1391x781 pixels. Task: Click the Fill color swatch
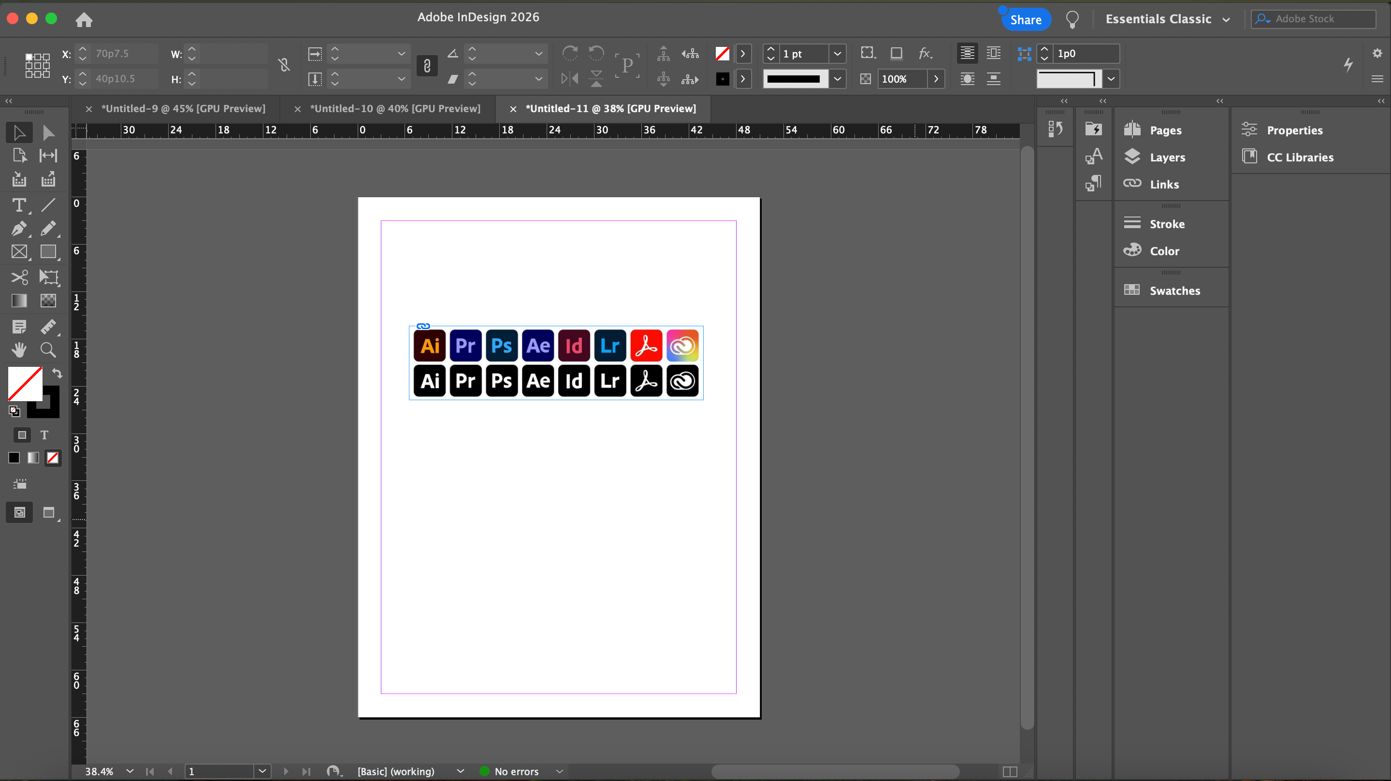click(x=25, y=383)
